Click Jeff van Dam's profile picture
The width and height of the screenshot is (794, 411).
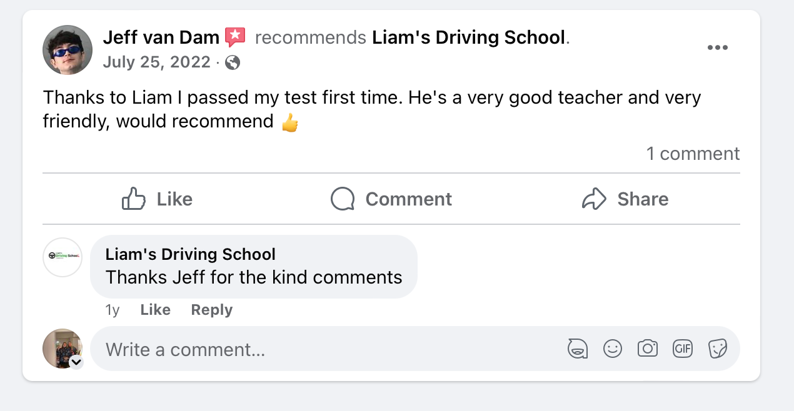click(x=68, y=50)
